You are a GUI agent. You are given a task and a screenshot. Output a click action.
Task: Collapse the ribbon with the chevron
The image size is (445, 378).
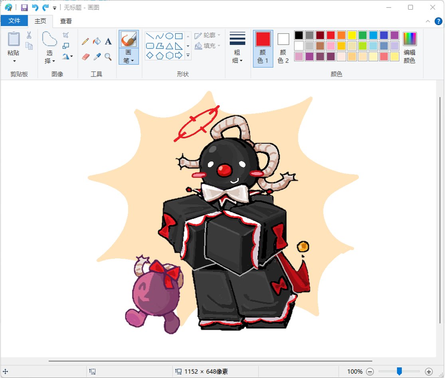[x=428, y=21]
